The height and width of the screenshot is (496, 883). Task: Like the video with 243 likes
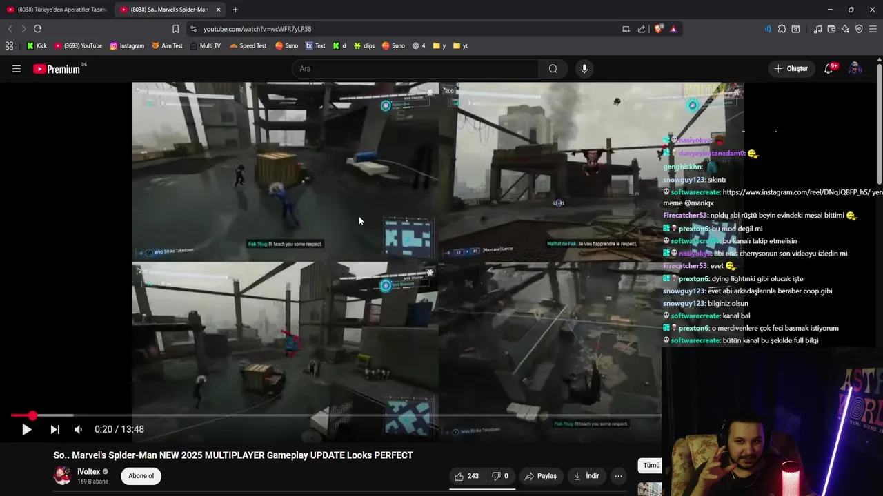[466, 476]
